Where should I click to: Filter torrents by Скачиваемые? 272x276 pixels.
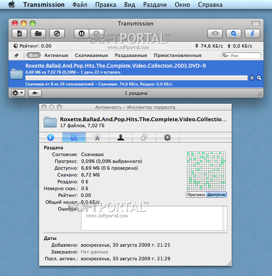point(91,55)
